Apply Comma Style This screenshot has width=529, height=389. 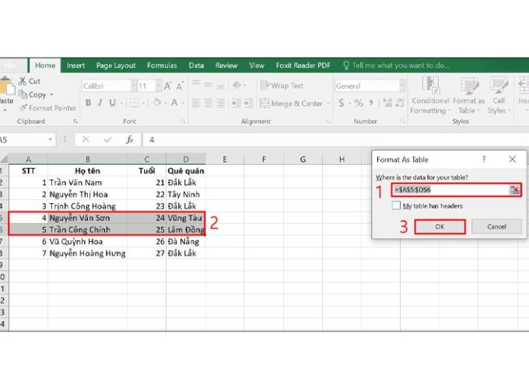371,103
